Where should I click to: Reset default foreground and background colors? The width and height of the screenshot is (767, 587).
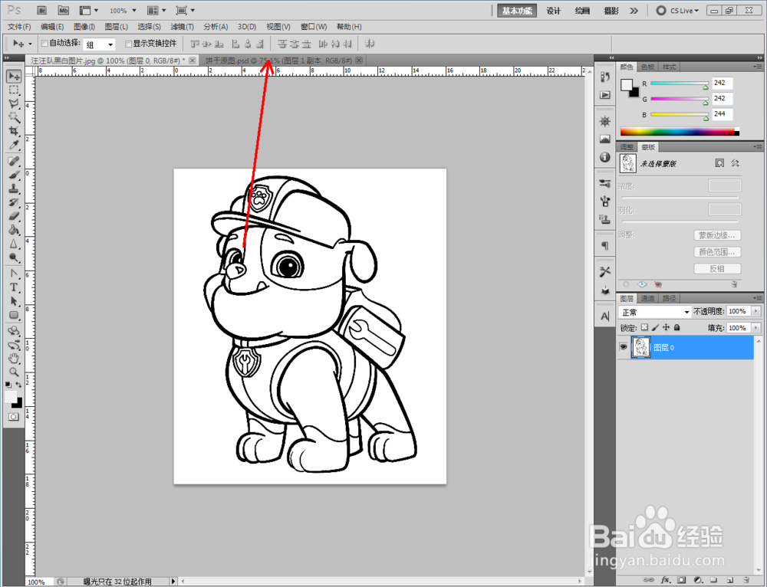pyautogui.click(x=8, y=385)
